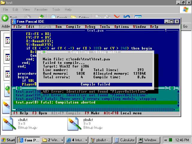
Task: Close the Compiling dialog via its close box
Action: (44, 52)
